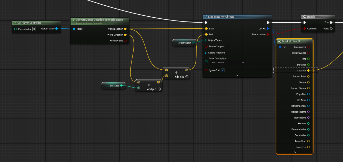Image resolution: width=343 pixels, height=162 pixels.
Task: Click the Ignore Self boolean pin
Action: [206, 70]
